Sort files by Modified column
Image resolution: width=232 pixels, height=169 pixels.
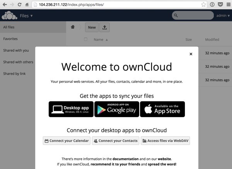[x=212, y=39]
